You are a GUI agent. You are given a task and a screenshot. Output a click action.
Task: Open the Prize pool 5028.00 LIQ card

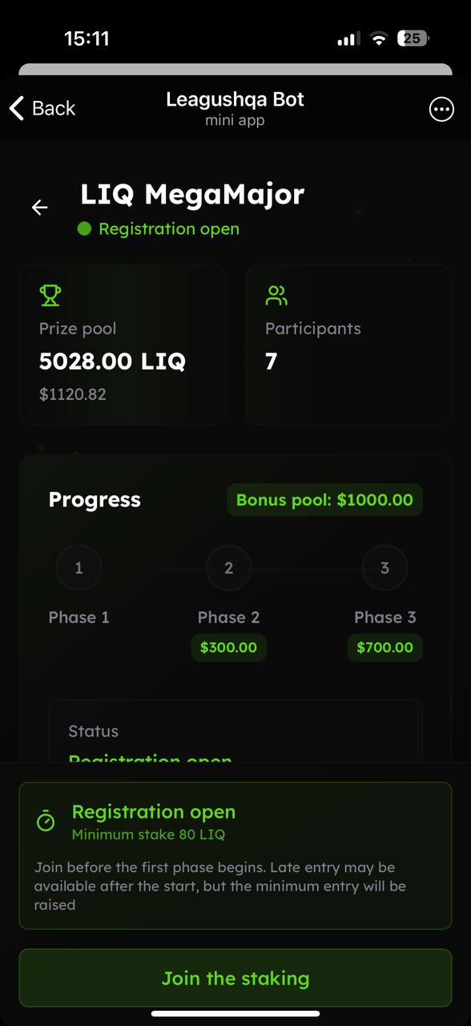coord(123,345)
